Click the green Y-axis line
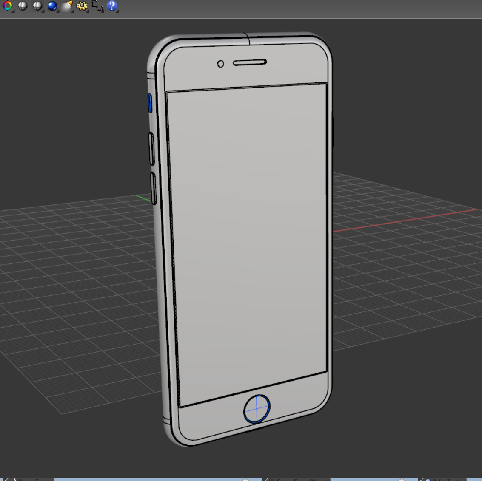Image resolution: width=482 pixels, height=481 pixels. point(144,198)
